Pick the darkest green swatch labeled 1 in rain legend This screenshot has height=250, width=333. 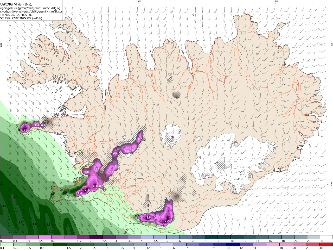pyautogui.click(x=60, y=244)
